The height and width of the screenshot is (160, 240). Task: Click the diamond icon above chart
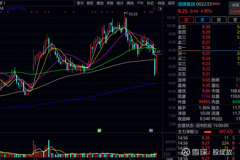click(x=154, y=9)
